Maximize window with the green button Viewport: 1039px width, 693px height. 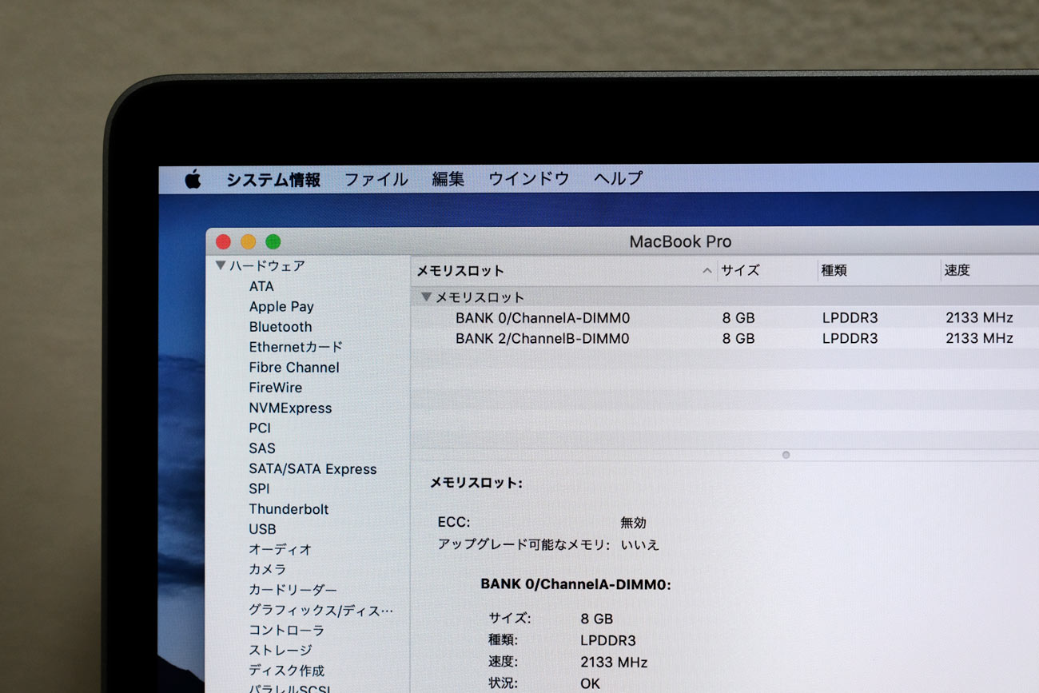[x=273, y=241]
